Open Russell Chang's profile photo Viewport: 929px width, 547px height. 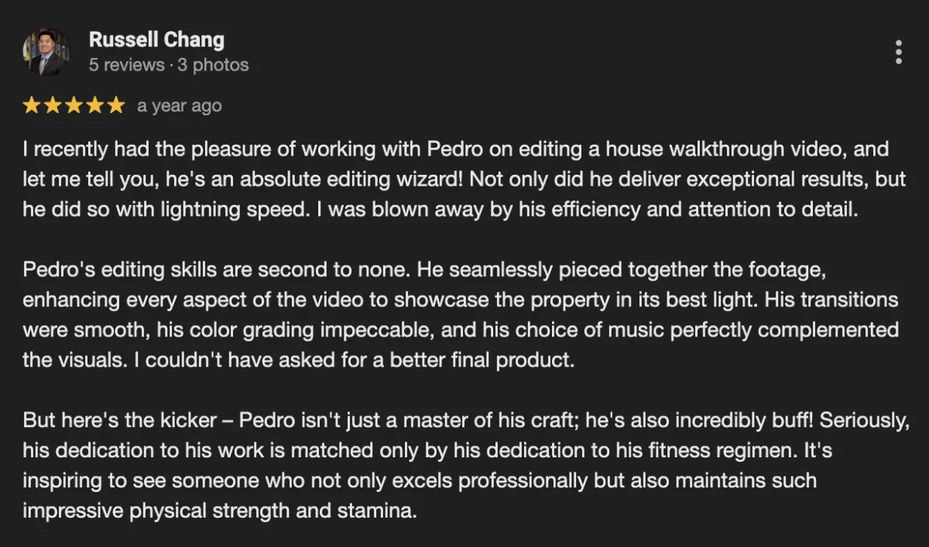pos(46,52)
